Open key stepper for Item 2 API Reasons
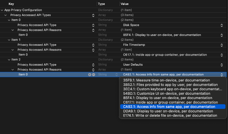Screen dimensions: 228x134 pyautogui.click(x=93, y=70)
